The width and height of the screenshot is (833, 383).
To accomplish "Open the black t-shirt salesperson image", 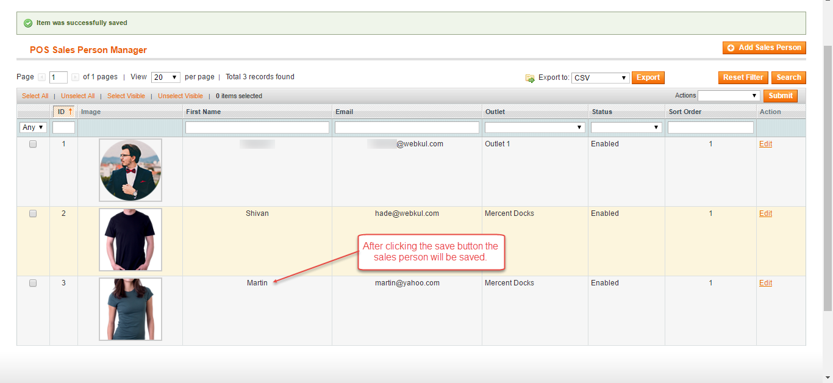I will [130, 240].
